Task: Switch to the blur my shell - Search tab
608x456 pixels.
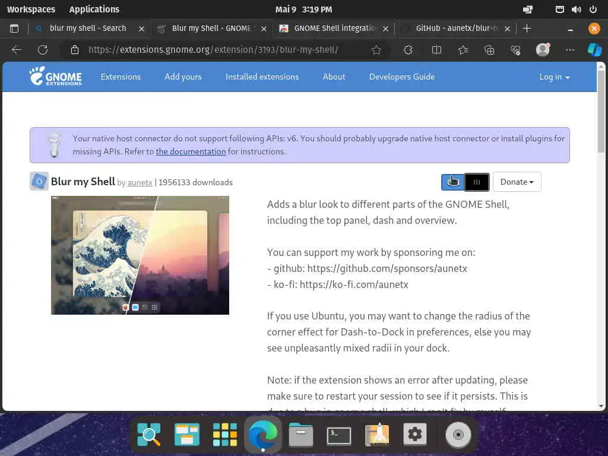Action: click(88, 28)
